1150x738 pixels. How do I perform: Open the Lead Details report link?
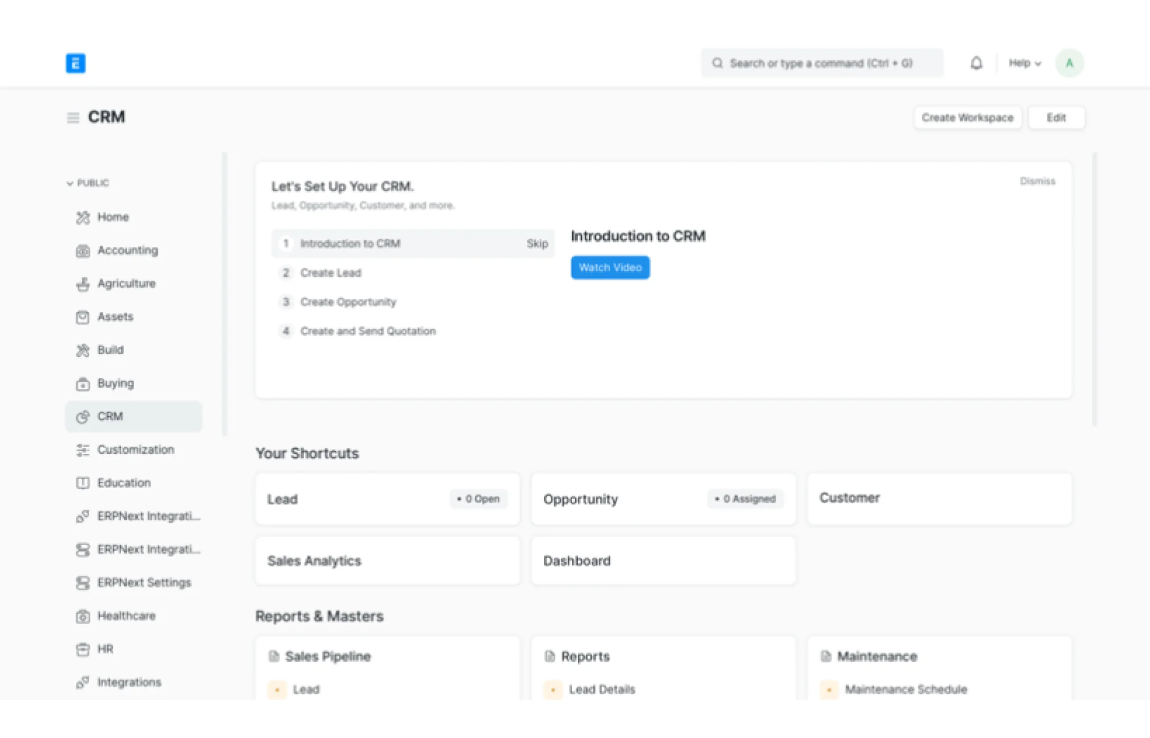(601, 689)
